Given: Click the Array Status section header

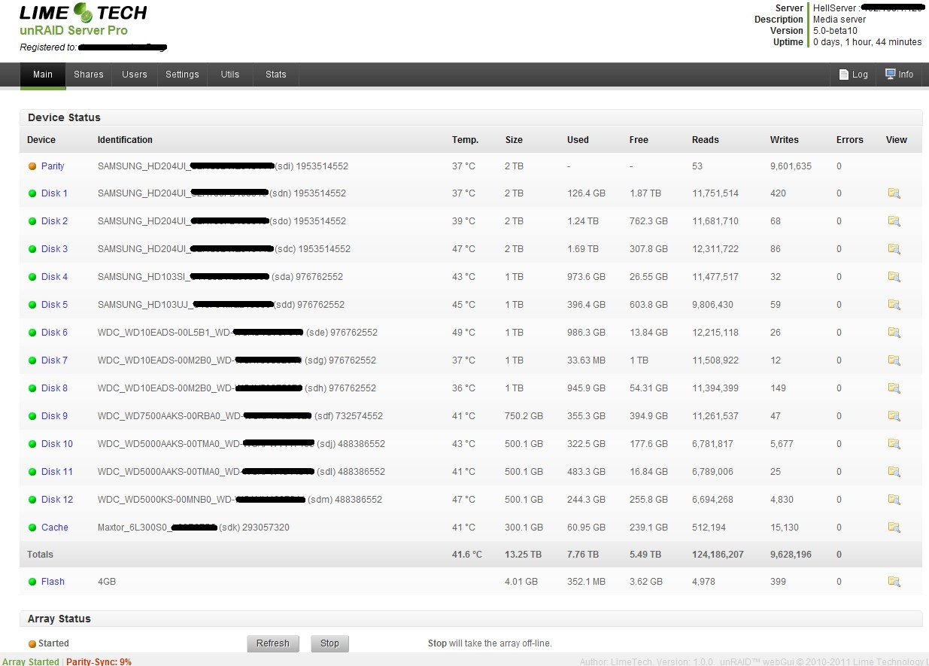Looking at the screenshot, I should click(x=471, y=619).
